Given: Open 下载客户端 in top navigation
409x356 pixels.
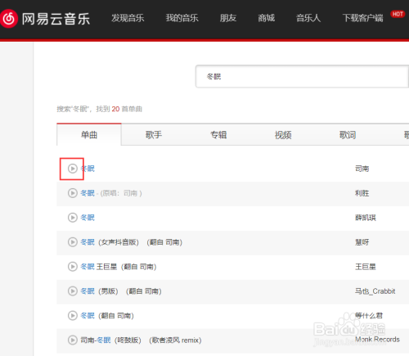Looking at the screenshot, I should [363, 18].
